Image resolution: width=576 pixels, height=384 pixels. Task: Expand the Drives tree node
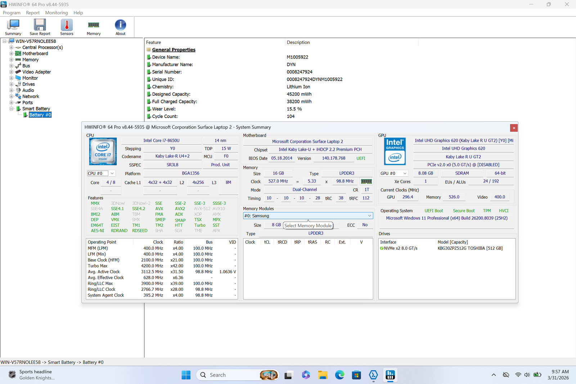11,84
